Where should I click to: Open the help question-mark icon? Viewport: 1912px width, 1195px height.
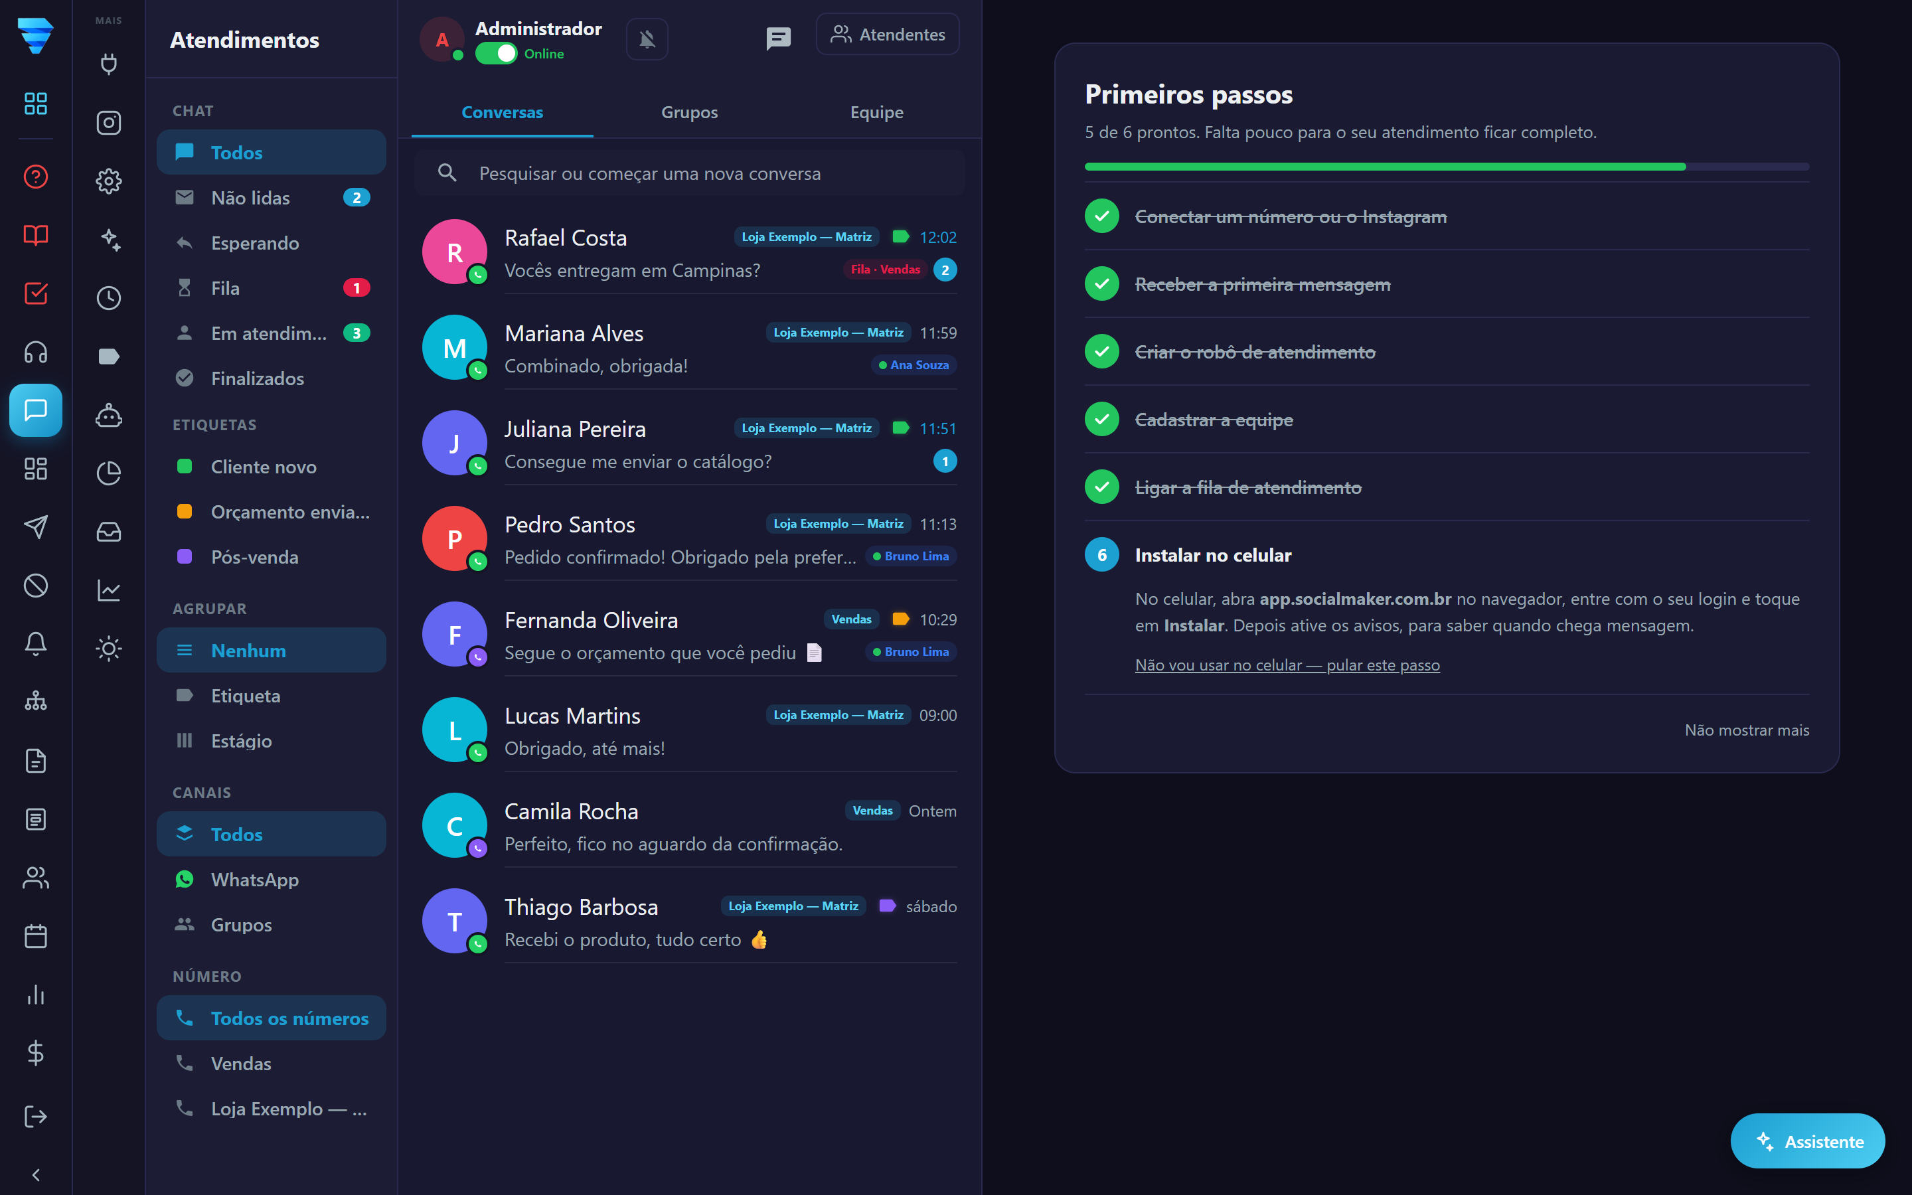click(x=36, y=176)
